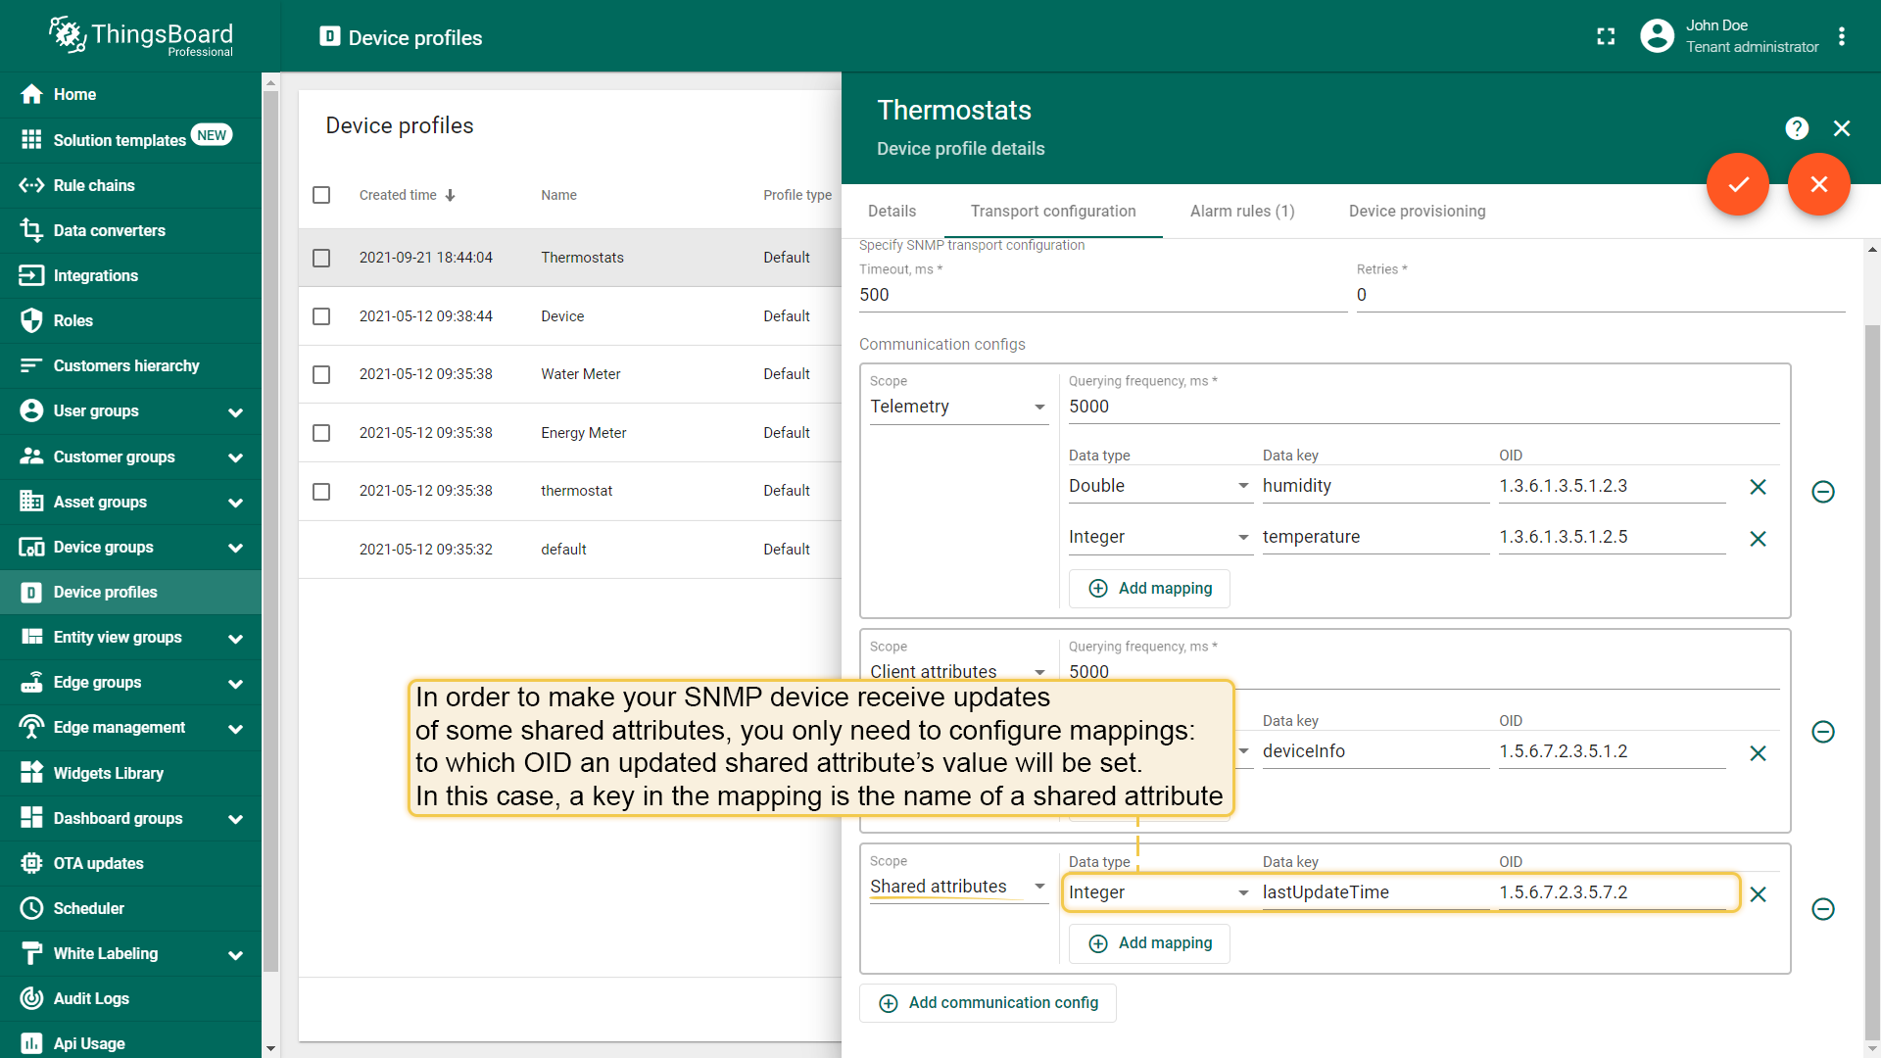The height and width of the screenshot is (1058, 1881).
Task: Select the Water Meter row checkbox
Action: (x=321, y=374)
